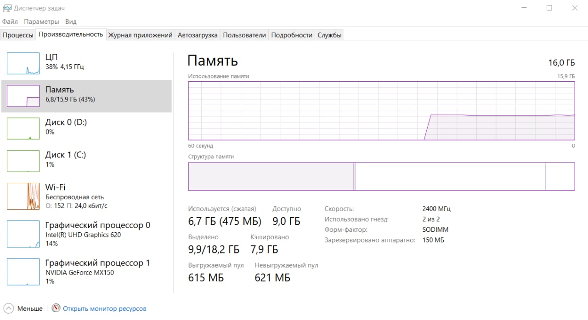Open Диск 0 (D:) performance graph

[23, 128]
